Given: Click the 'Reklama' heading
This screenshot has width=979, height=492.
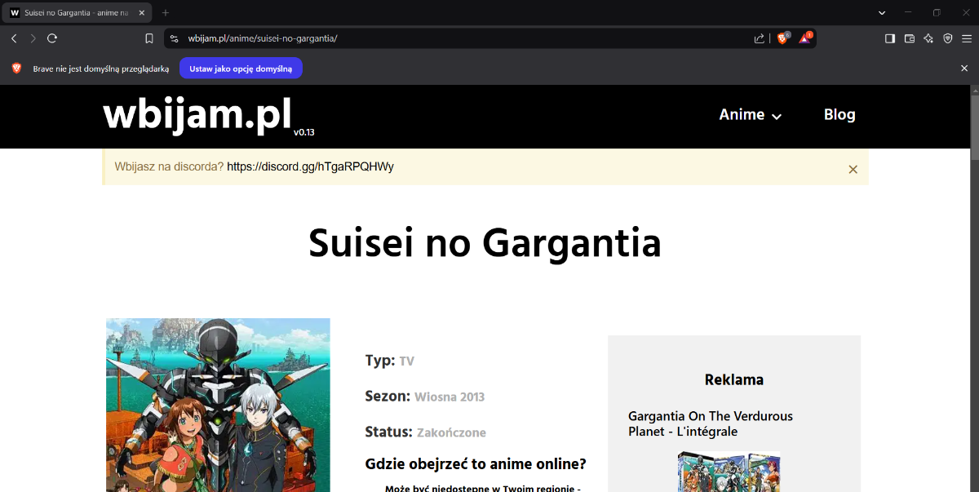Looking at the screenshot, I should pos(734,379).
